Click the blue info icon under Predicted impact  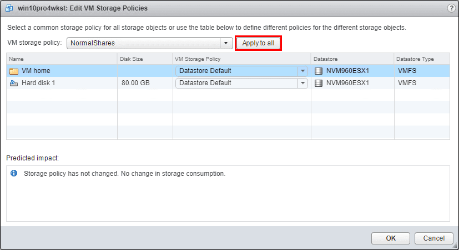(x=14, y=173)
